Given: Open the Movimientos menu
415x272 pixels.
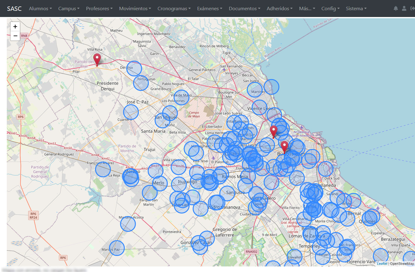Looking at the screenshot, I should 135,9.
